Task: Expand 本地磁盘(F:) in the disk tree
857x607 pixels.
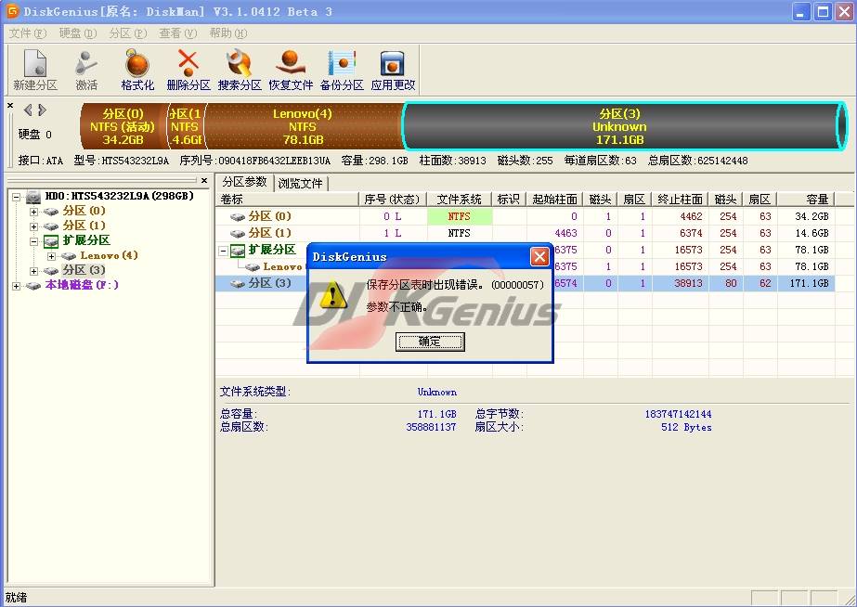Action: 17,285
